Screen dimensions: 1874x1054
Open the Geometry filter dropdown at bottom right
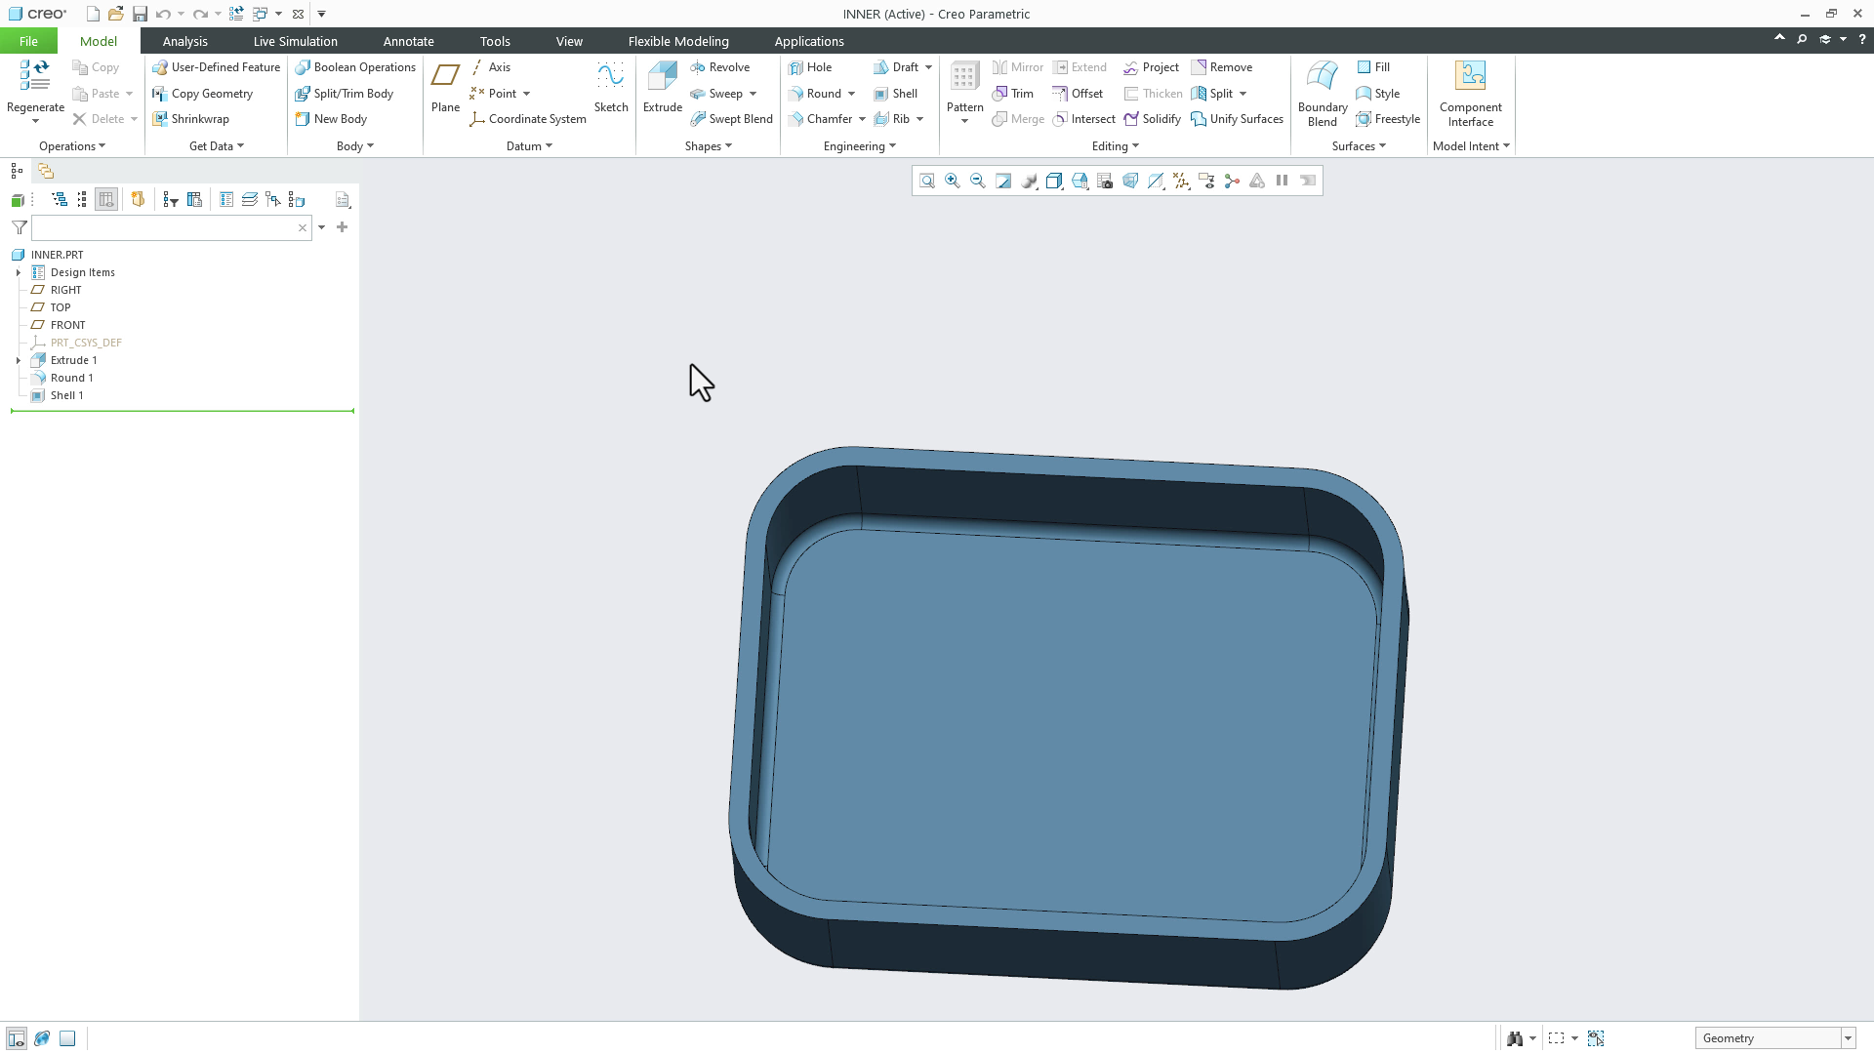pos(1849,1037)
